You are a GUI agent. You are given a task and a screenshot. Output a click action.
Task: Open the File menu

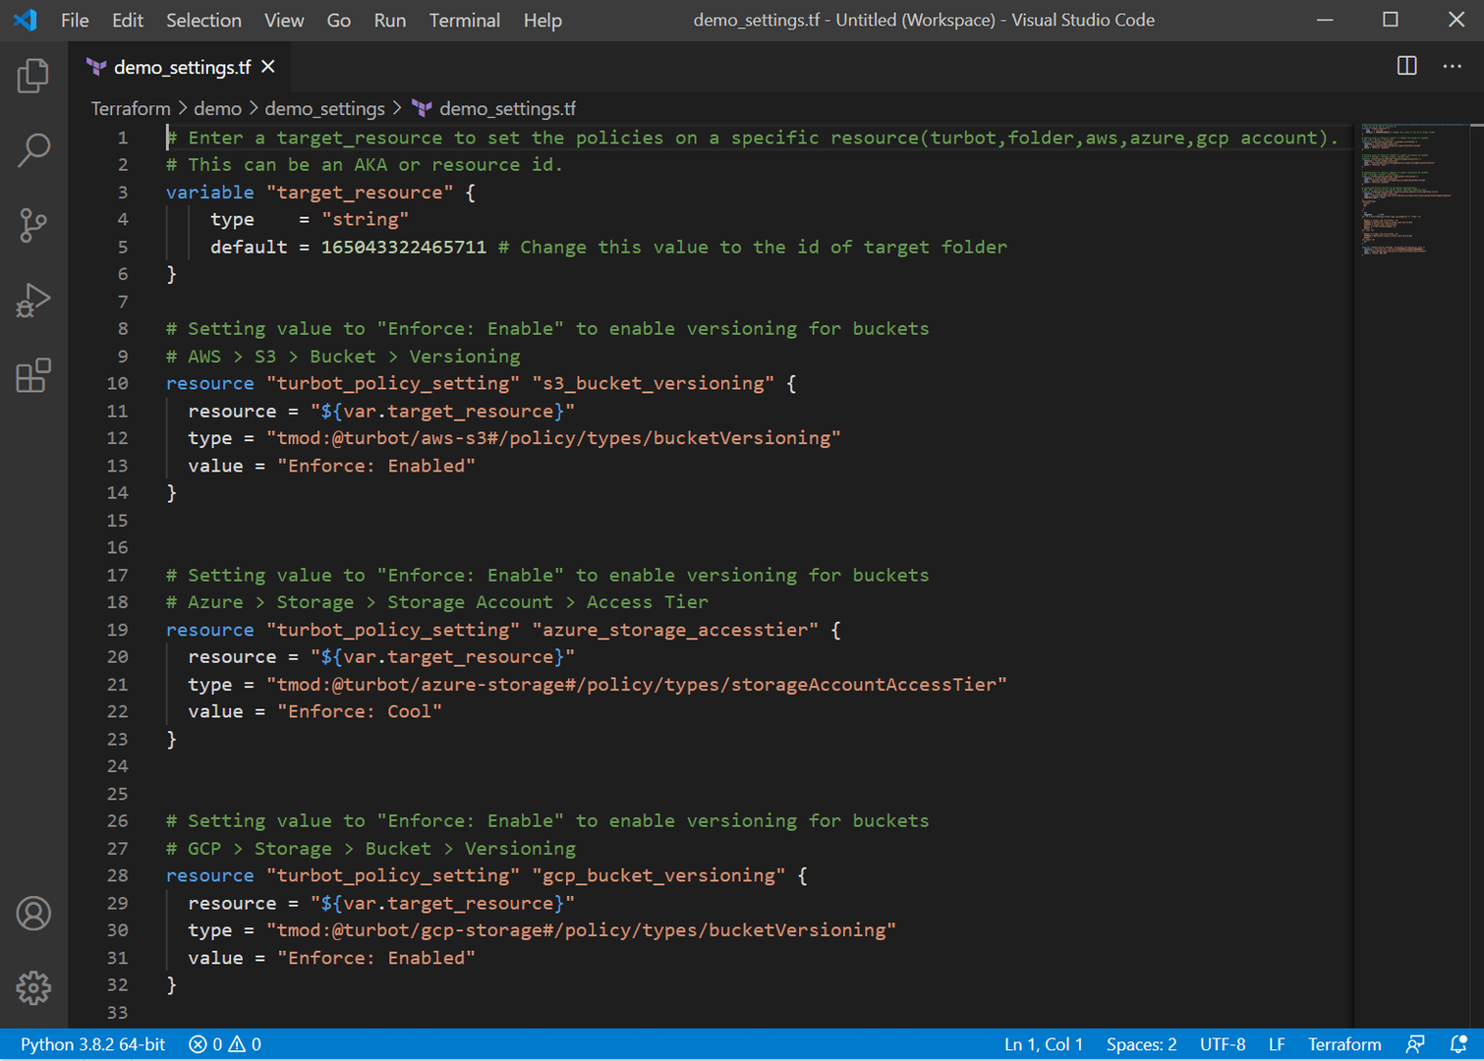(75, 20)
